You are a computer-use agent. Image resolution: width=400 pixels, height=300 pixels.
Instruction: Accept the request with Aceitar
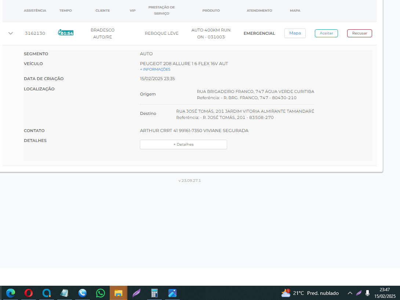pyautogui.click(x=326, y=33)
